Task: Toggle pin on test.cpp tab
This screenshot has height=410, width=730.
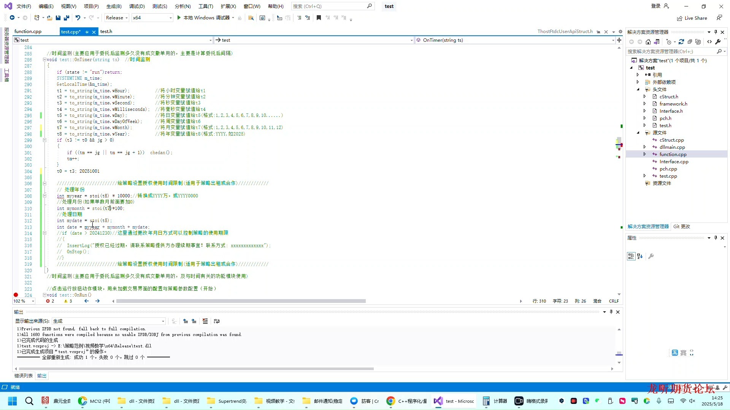Action: click(x=87, y=32)
